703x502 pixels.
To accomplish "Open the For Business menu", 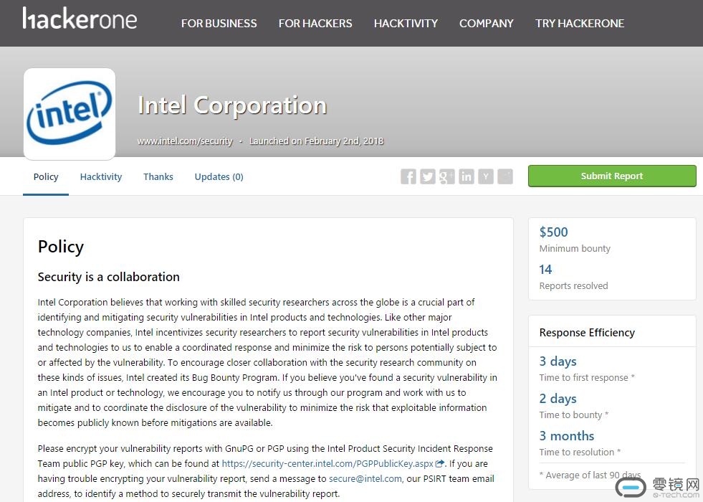I will tap(219, 23).
